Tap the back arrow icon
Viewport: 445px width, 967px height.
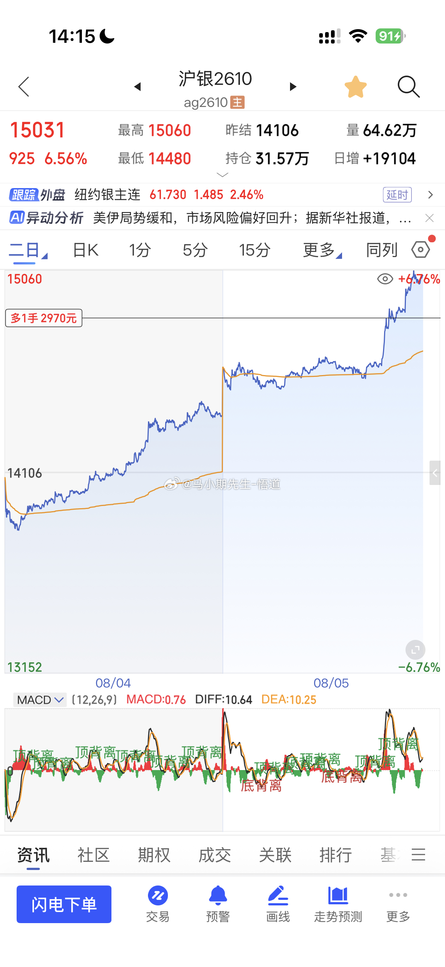tap(24, 87)
